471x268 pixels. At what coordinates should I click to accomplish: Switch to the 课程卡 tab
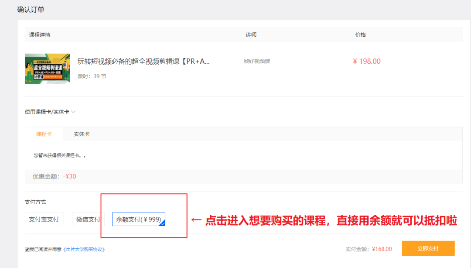tap(44, 134)
